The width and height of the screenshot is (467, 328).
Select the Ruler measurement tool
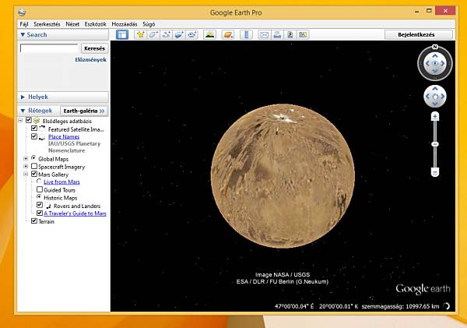246,34
